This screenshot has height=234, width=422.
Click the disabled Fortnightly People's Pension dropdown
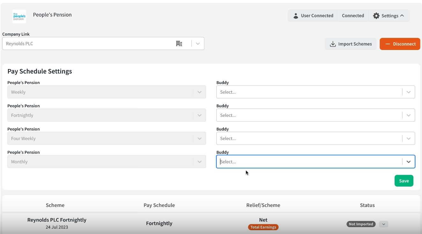pos(106,115)
